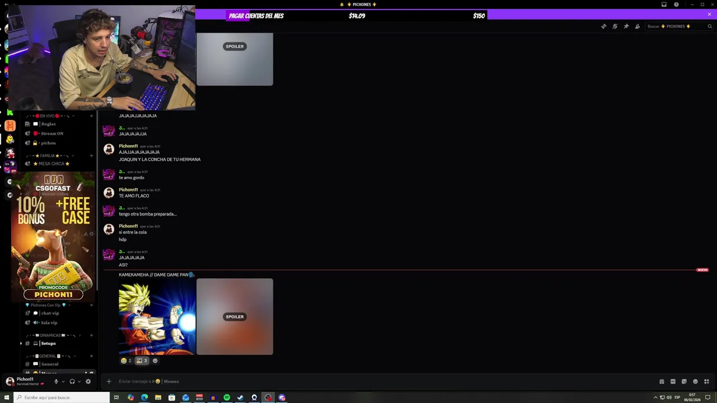Open Steam from the taskbar

click(x=240, y=397)
